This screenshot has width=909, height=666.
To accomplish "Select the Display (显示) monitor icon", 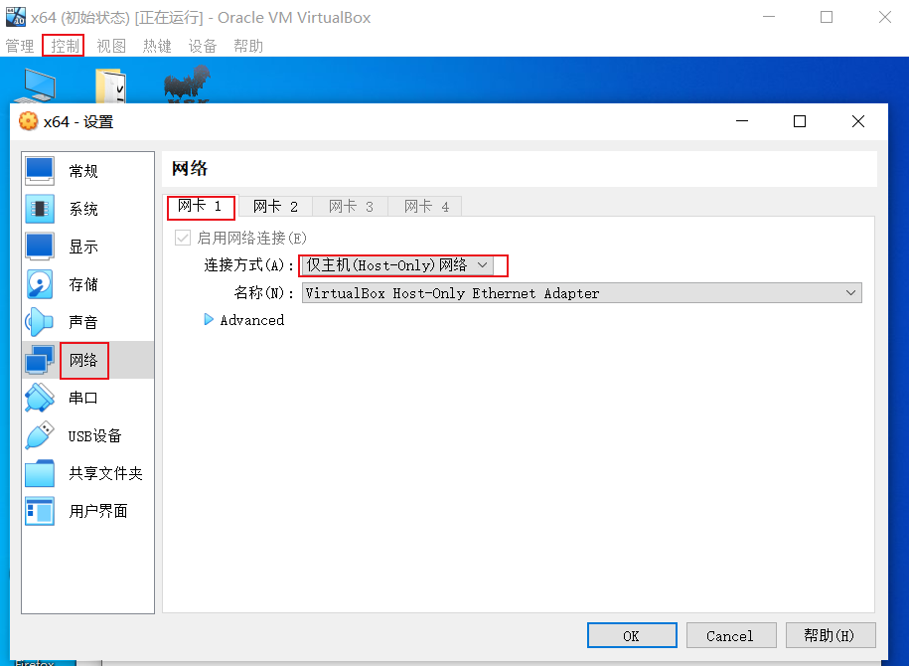I will pos(40,246).
